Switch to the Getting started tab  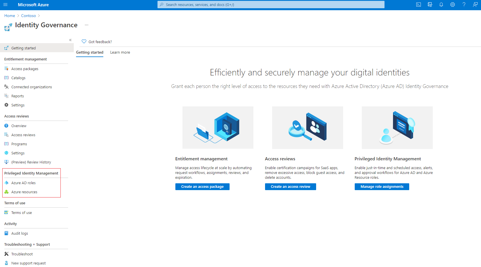click(90, 52)
